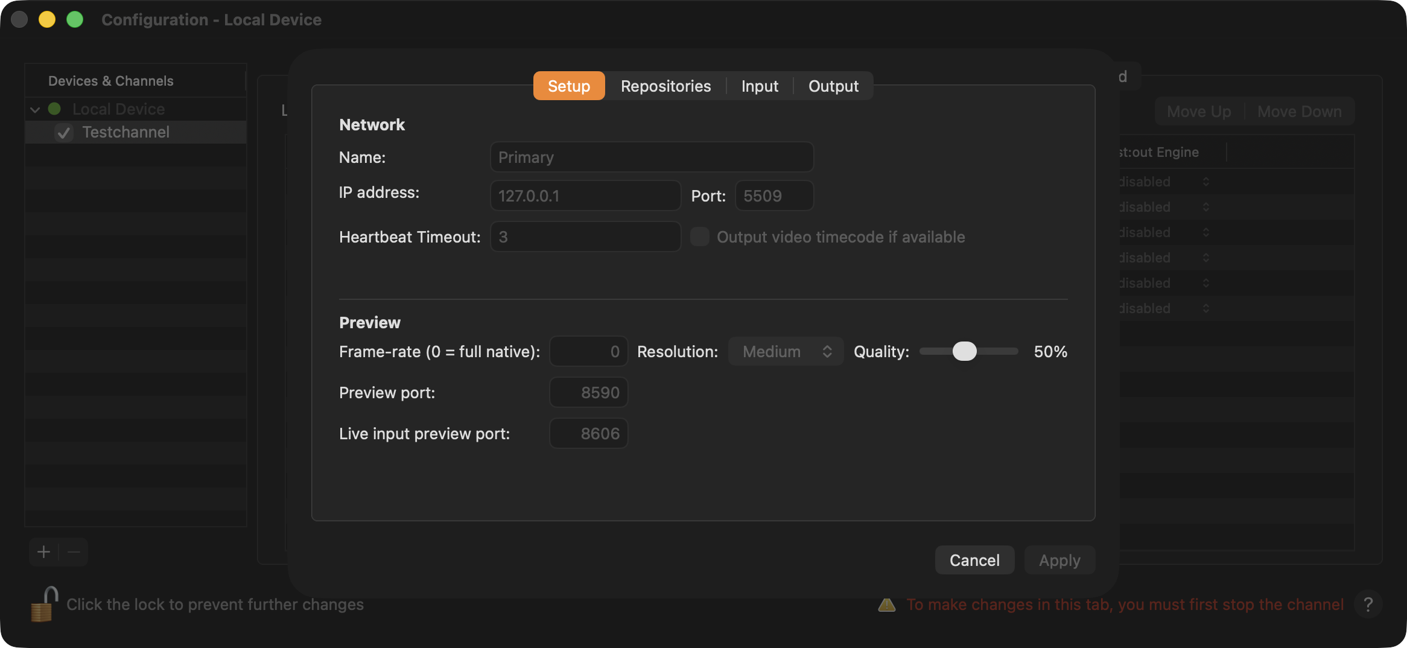This screenshot has width=1407, height=648.
Task: Collapse the Local Device tree node
Action: pos(35,109)
